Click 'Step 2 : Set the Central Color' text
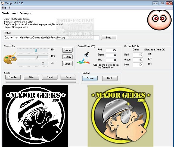 [18, 22]
